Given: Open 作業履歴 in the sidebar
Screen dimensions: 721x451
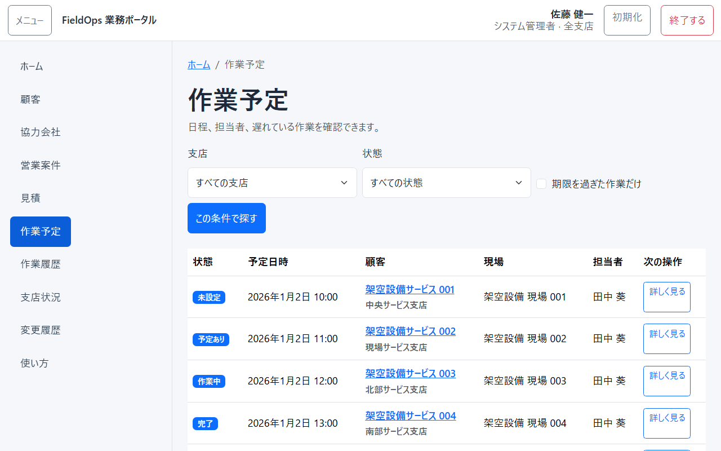Looking at the screenshot, I should pyautogui.click(x=41, y=264).
